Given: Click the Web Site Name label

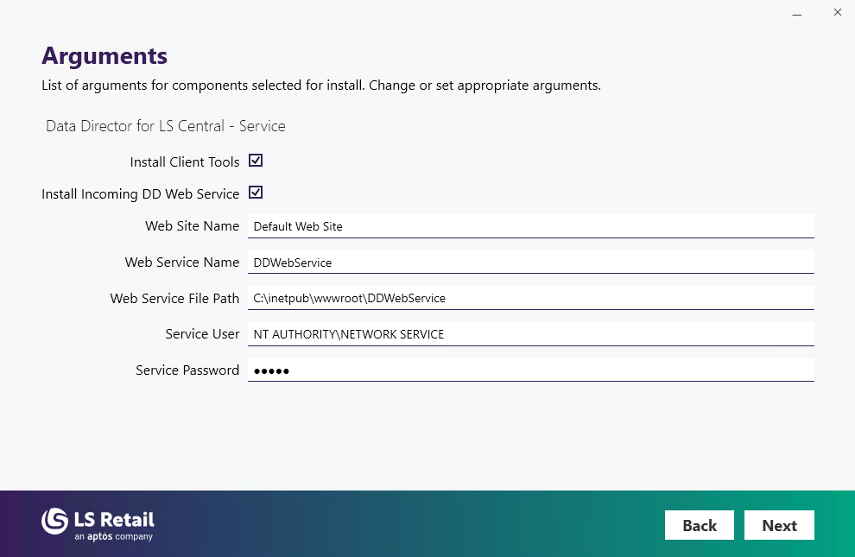Looking at the screenshot, I should (192, 226).
